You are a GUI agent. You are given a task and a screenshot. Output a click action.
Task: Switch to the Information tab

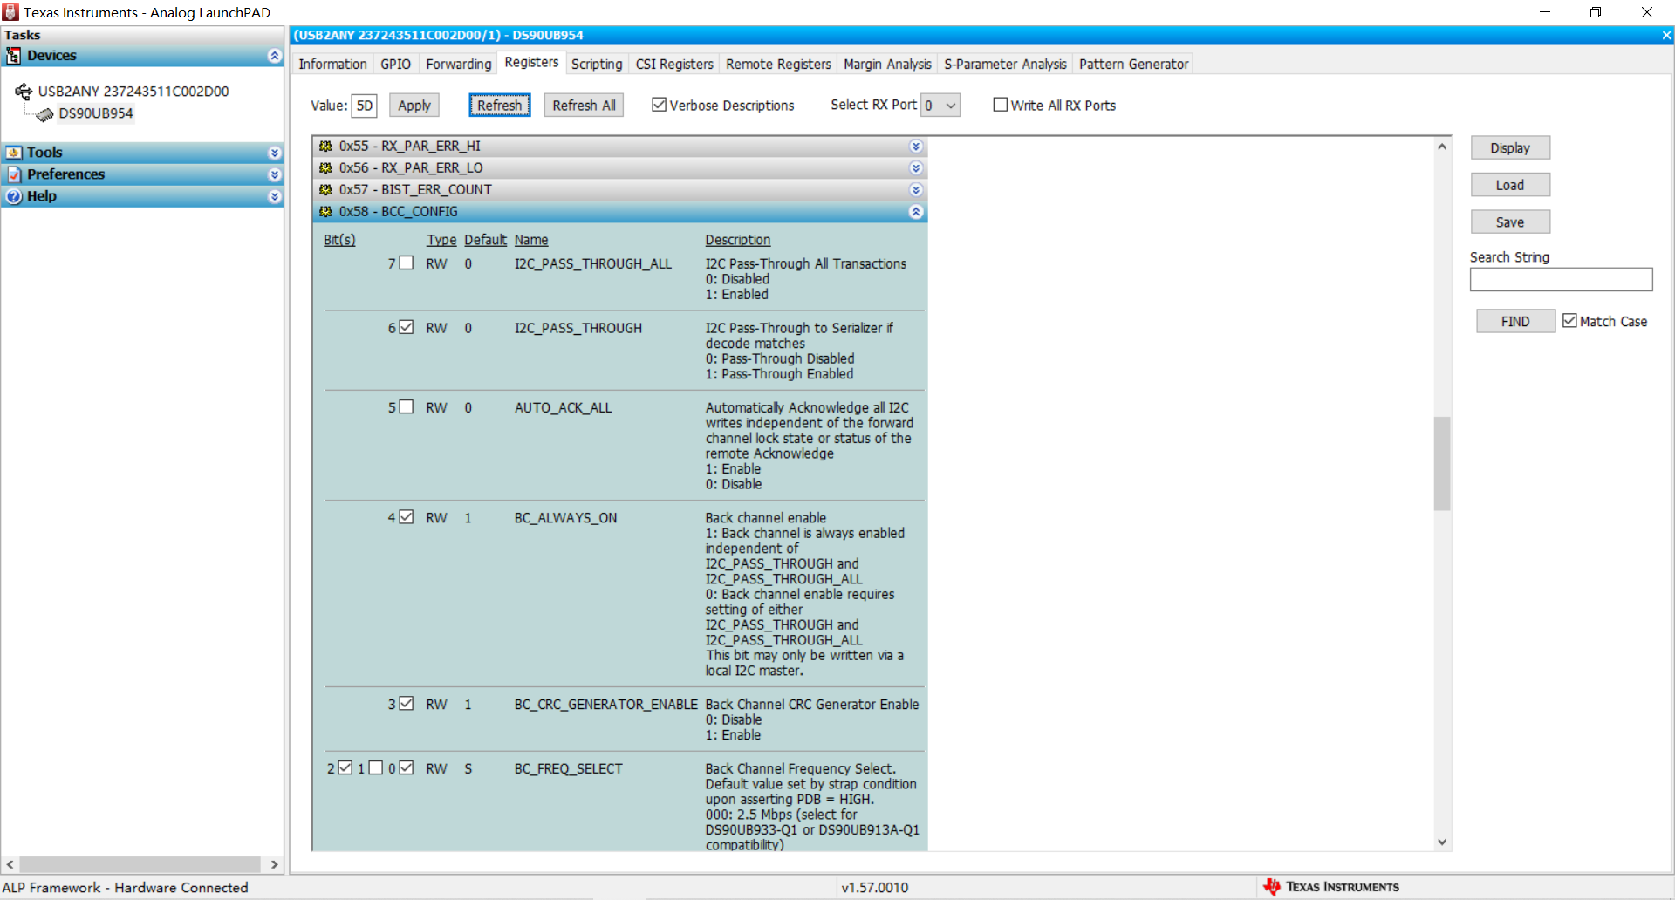[332, 65]
